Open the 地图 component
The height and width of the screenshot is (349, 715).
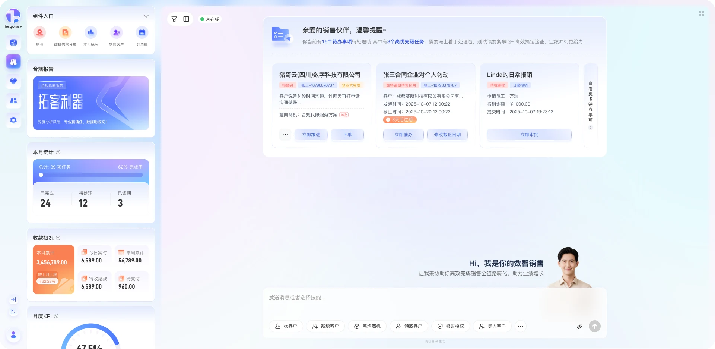39,36
